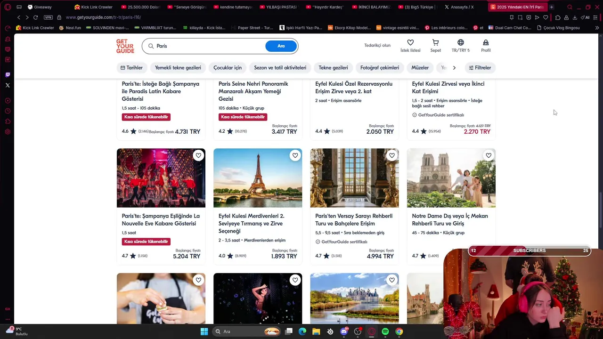603x339 pixels.
Task: Click the browser back arrow
Action: tap(19, 17)
